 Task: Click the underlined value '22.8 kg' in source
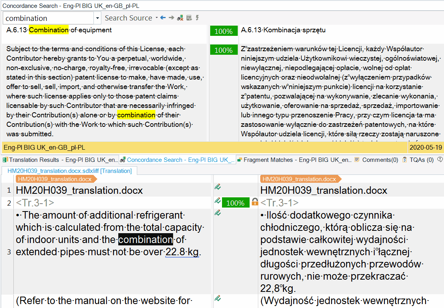182,252
